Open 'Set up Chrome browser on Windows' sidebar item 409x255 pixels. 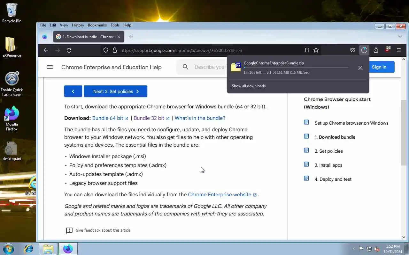click(351, 123)
